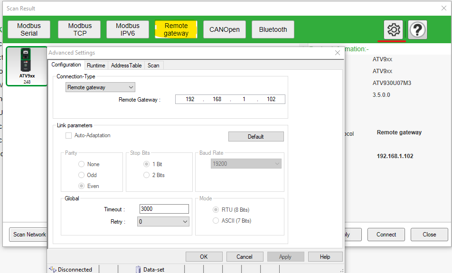Switch to the AddressTable tab
452x273 pixels.
tap(126, 66)
